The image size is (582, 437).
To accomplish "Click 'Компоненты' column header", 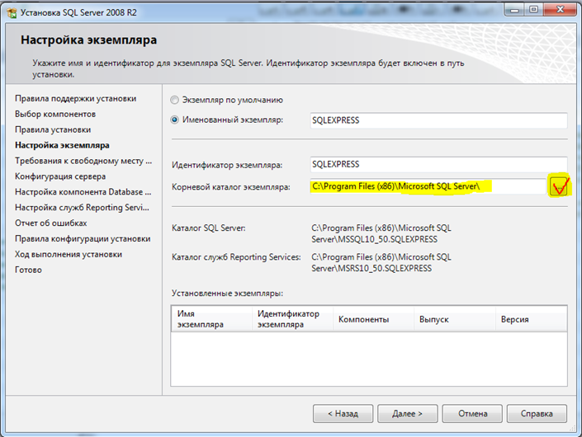I will [373, 319].
